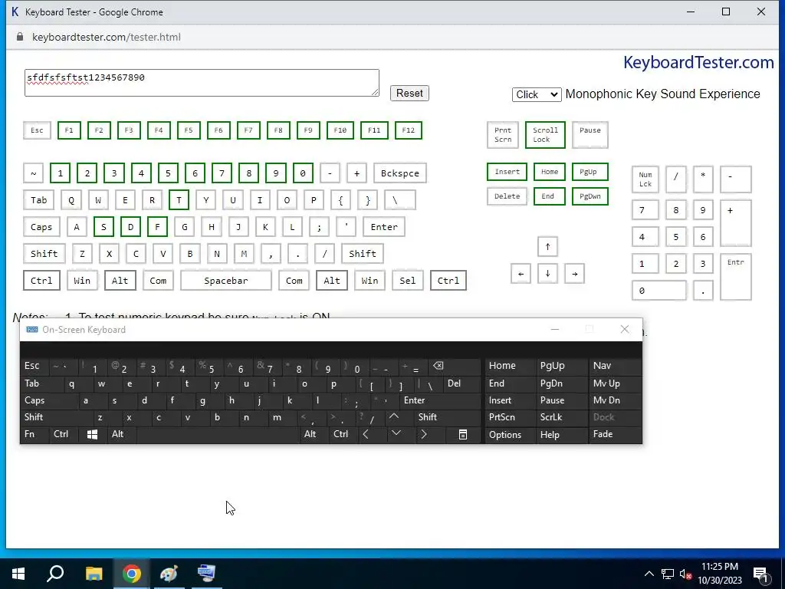
Task: Click the Prnt Scrn key in the tester
Action: point(503,135)
